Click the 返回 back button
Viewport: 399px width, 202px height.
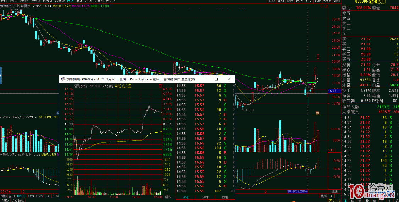pos(337,1)
